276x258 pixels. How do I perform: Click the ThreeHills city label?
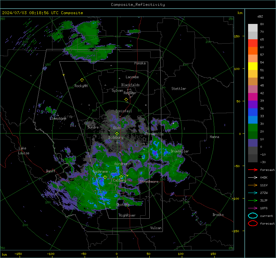(x=154, y=134)
